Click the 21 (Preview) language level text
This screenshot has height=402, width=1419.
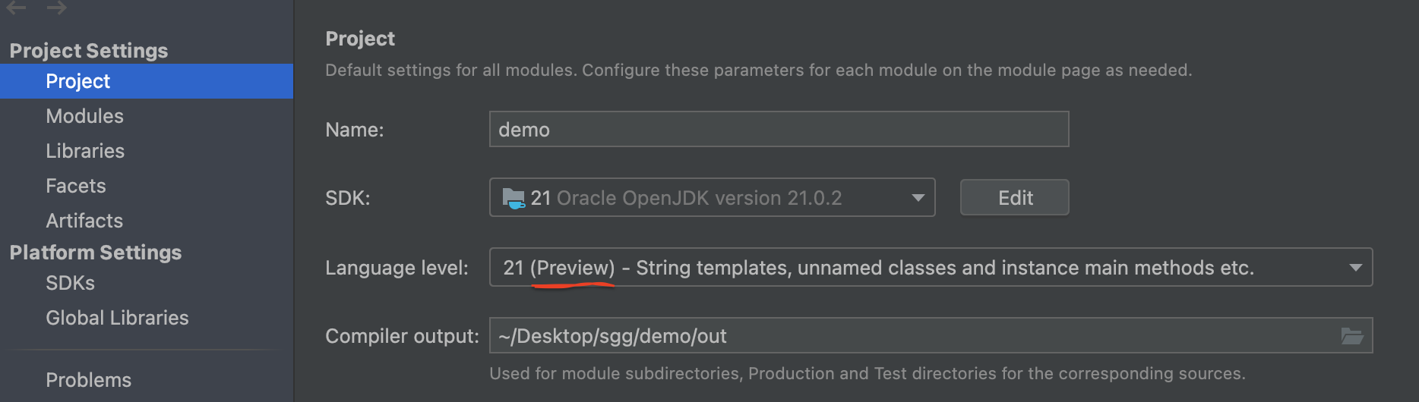click(559, 268)
